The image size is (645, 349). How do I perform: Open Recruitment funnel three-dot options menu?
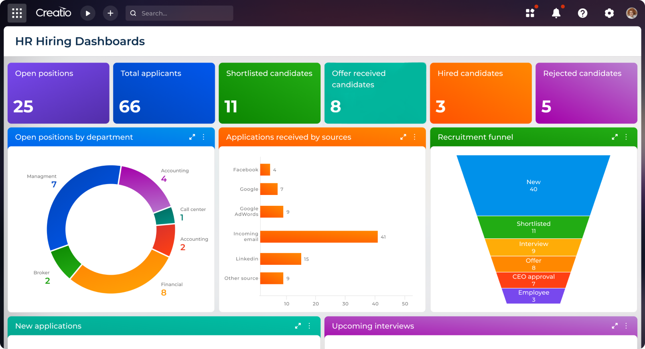626,137
